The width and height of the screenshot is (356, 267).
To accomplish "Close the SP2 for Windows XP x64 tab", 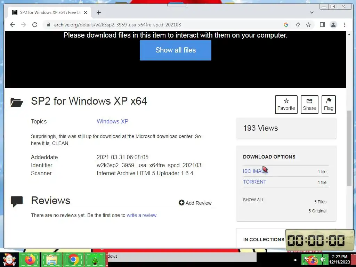I will tap(86, 13).
